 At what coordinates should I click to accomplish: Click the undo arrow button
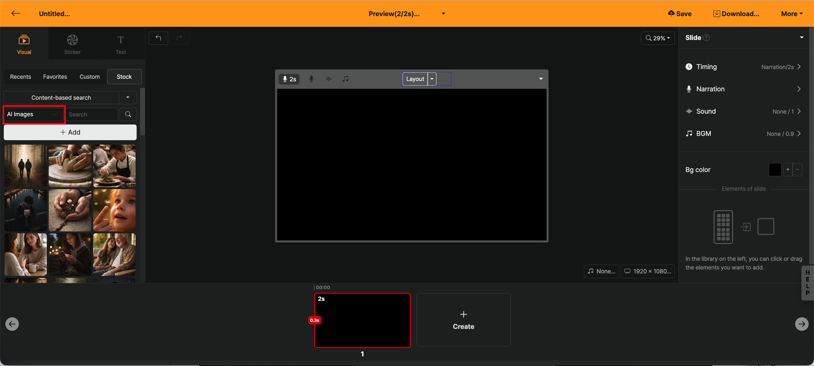[158, 38]
